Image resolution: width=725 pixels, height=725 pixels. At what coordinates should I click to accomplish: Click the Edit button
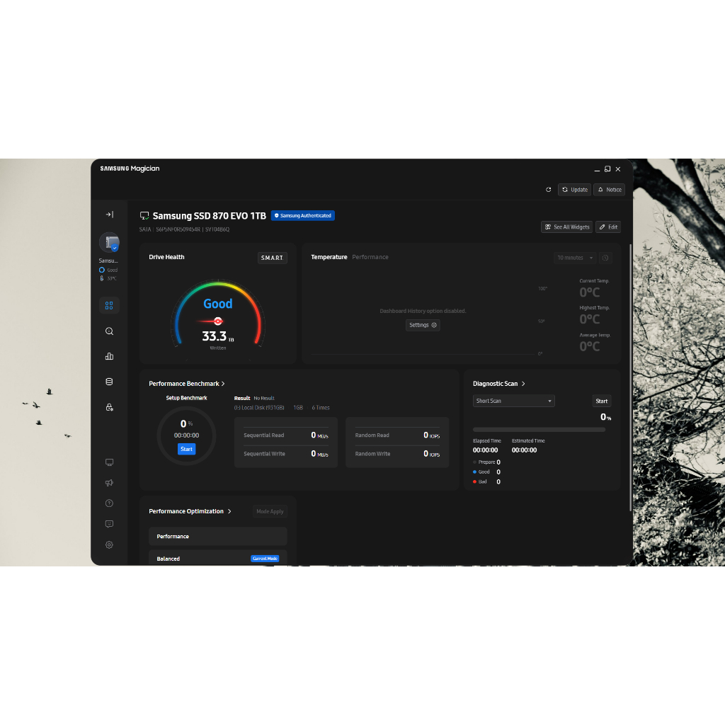(608, 227)
